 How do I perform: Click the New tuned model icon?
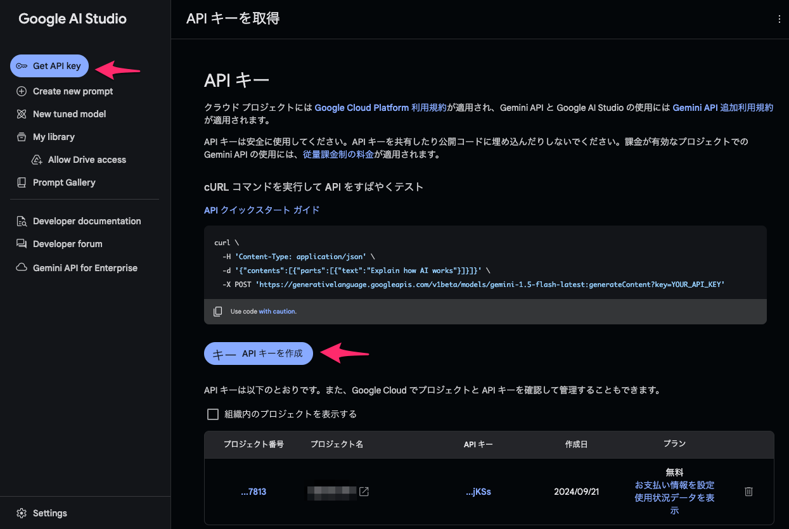tap(22, 114)
